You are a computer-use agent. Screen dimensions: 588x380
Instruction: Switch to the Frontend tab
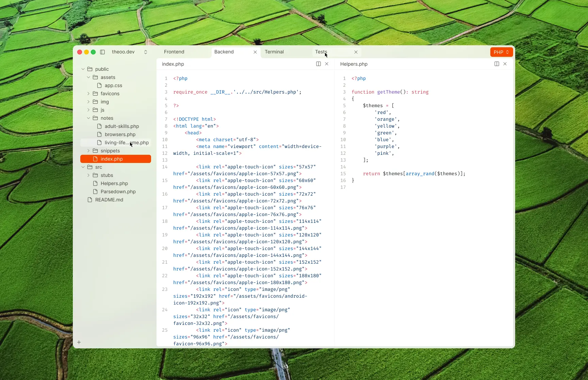(174, 52)
